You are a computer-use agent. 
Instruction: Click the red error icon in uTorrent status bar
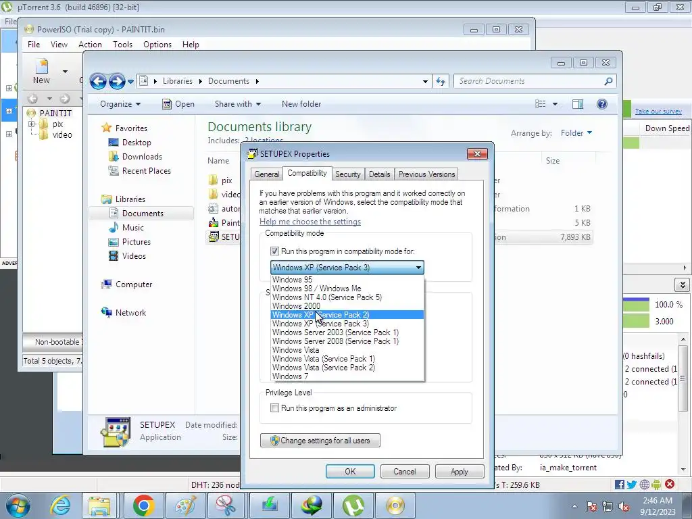point(670,484)
